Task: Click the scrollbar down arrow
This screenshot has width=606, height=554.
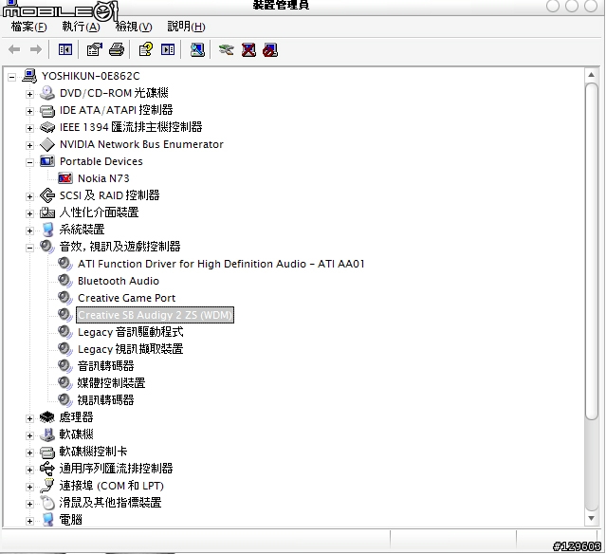Action: tap(591, 518)
